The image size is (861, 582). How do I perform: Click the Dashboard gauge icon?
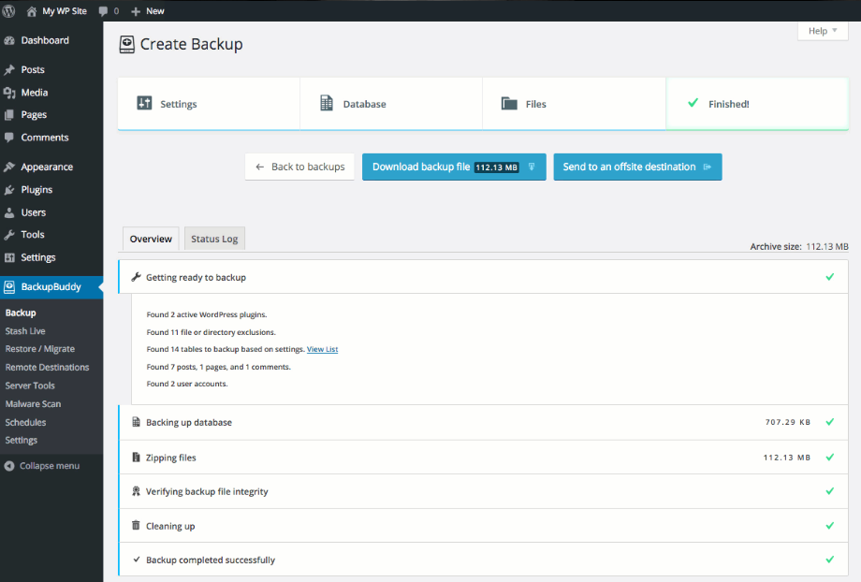point(9,40)
